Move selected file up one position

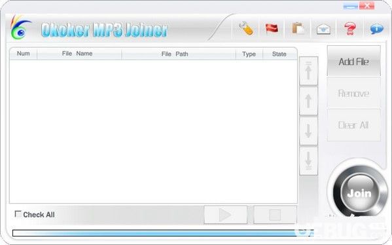(308, 101)
